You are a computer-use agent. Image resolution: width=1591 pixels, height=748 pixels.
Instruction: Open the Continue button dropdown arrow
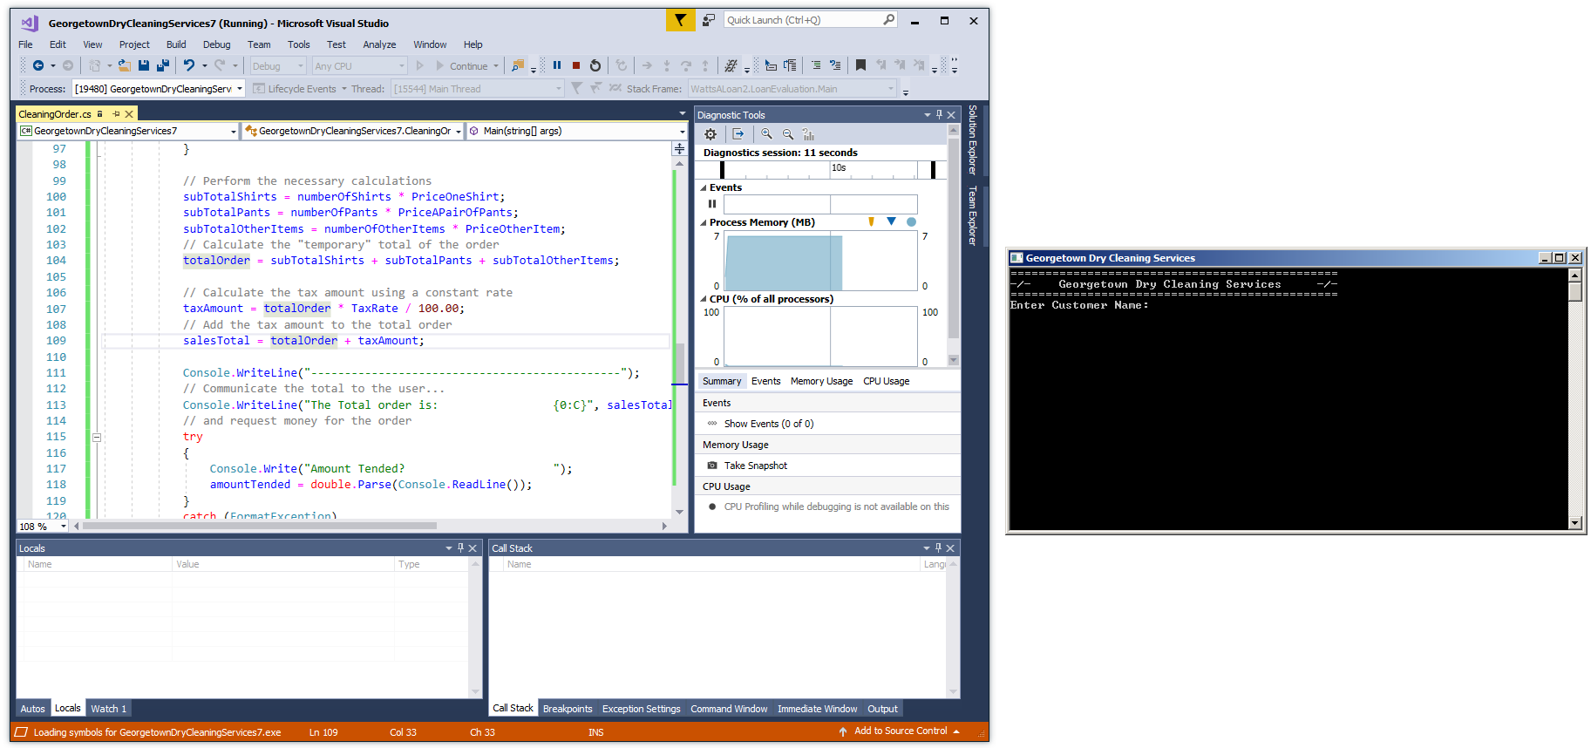click(x=496, y=66)
